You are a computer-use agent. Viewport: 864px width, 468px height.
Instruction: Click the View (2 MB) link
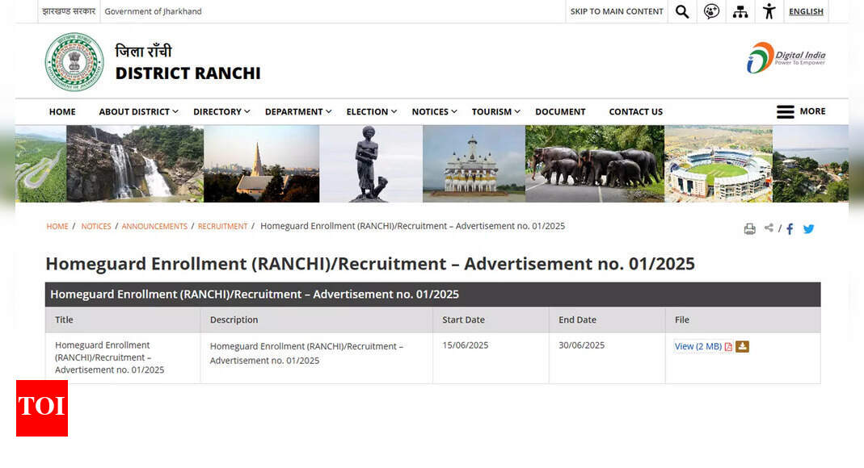click(x=698, y=347)
